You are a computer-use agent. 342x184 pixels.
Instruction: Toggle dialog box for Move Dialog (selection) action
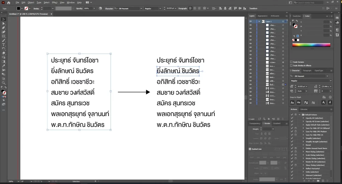(296, 152)
